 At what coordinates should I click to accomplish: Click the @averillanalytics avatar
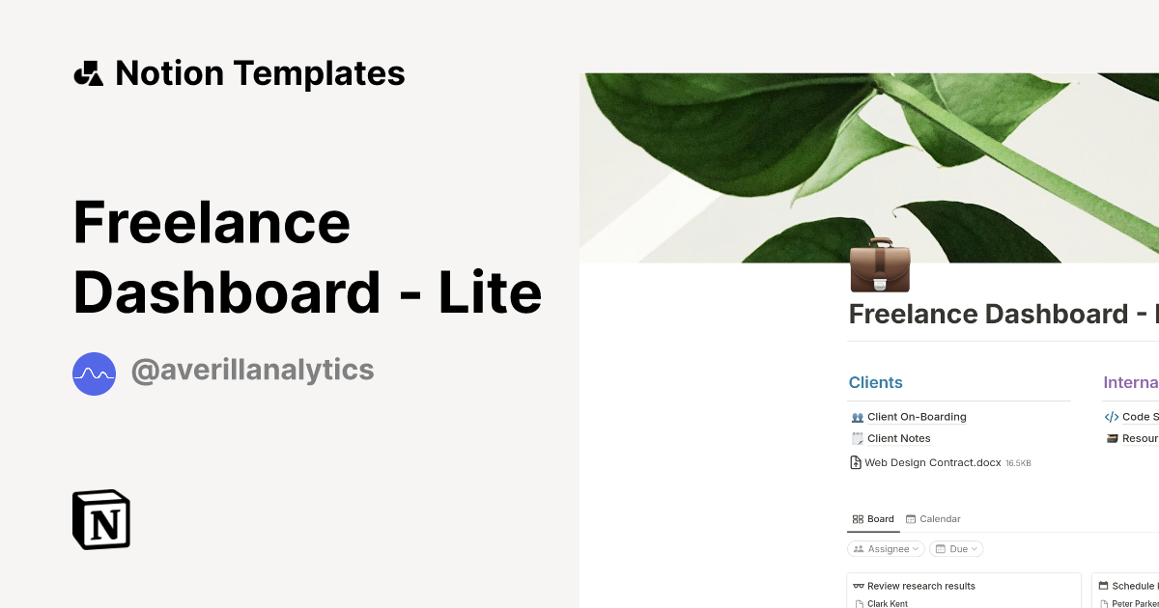tap(94, 373)
